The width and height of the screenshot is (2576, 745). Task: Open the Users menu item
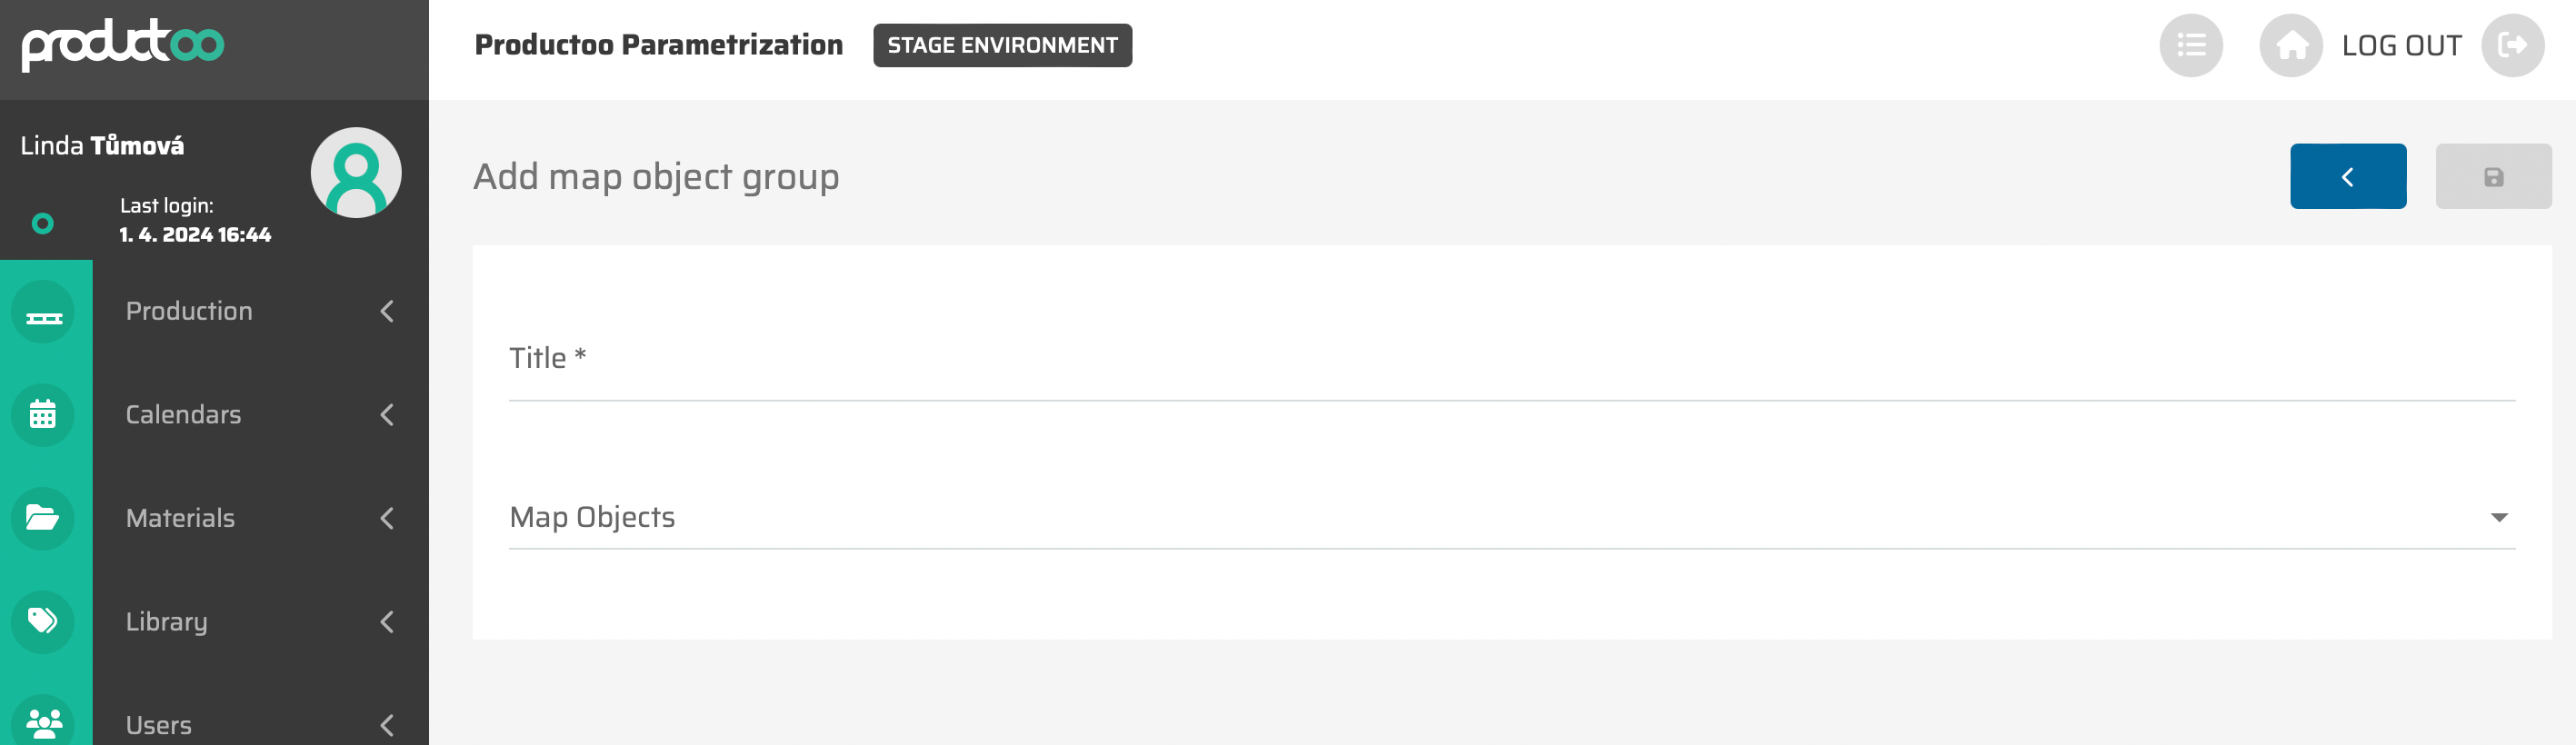(x=159, y=725)
